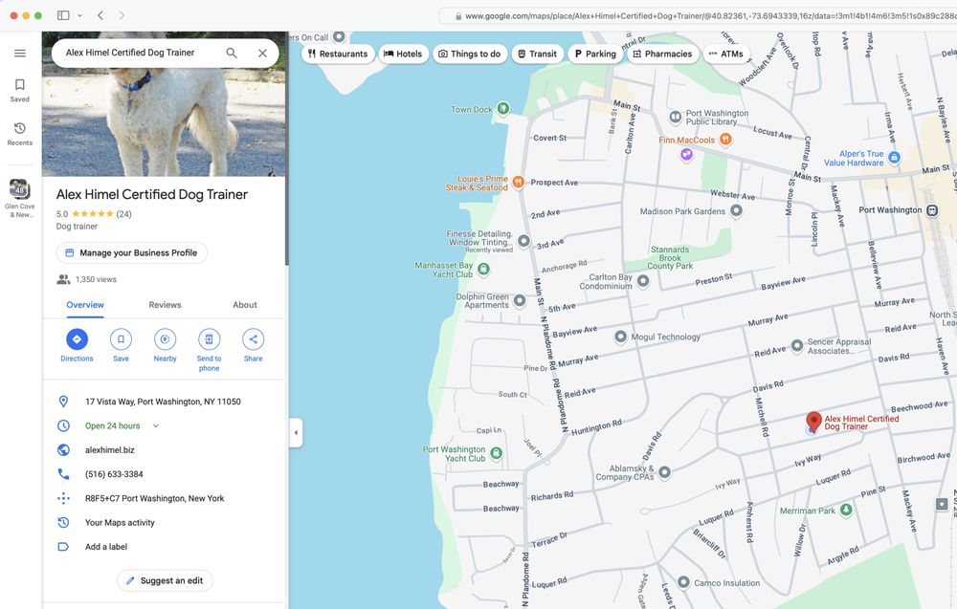The image size is (957, 609).
Task: Click Manage your Business Profile button
Action: pos(132,253)
